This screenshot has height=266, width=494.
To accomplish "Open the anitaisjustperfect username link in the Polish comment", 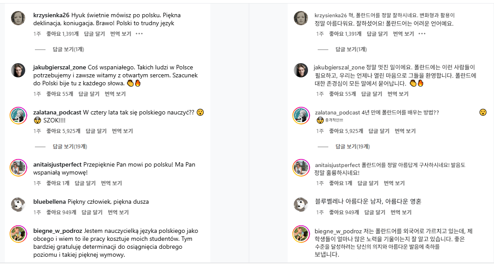I will click(57, 164).
